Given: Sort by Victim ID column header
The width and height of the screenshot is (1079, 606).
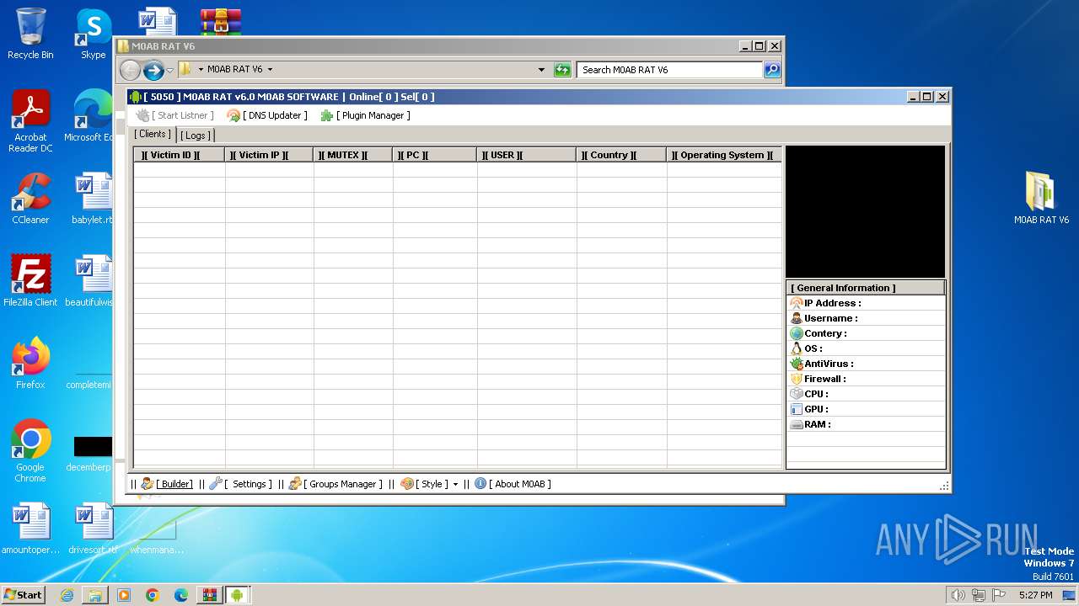Looking at the screenshot, I should (179, 155).
